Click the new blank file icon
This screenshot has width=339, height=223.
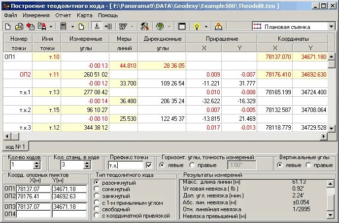coord(8,27)
